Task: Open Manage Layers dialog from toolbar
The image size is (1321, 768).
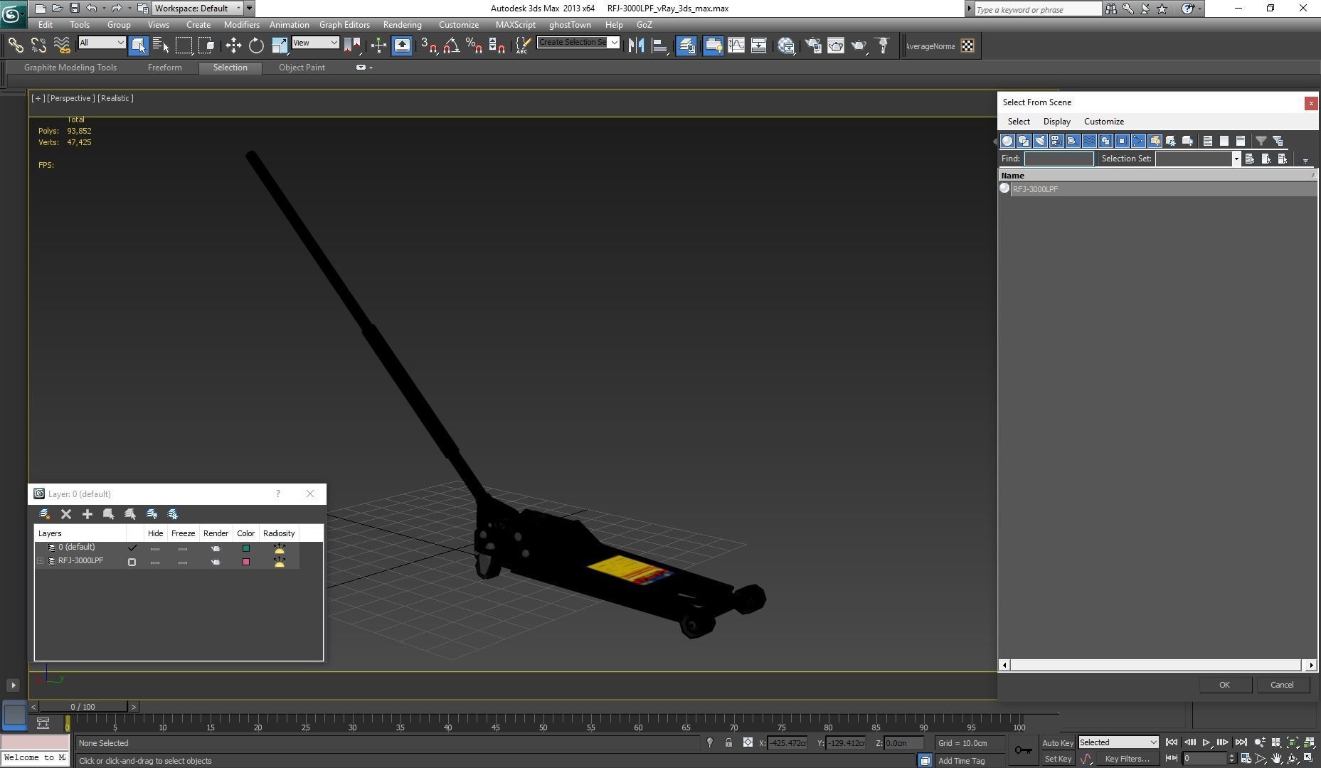Action: coord(686,46)
